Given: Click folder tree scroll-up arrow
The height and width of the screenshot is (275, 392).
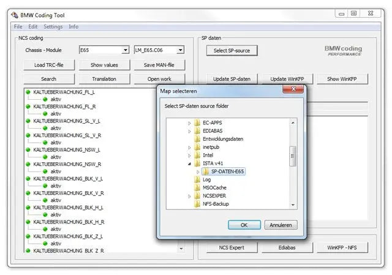Looking at the screenshot, I should pyautogui.click(x=293, y=122).
